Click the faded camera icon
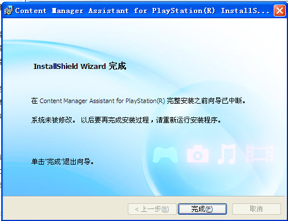 click(x=198, y=154)
